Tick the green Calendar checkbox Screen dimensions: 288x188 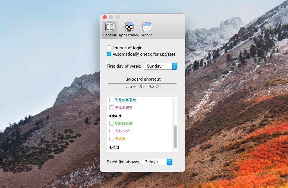tap(112, 123)
